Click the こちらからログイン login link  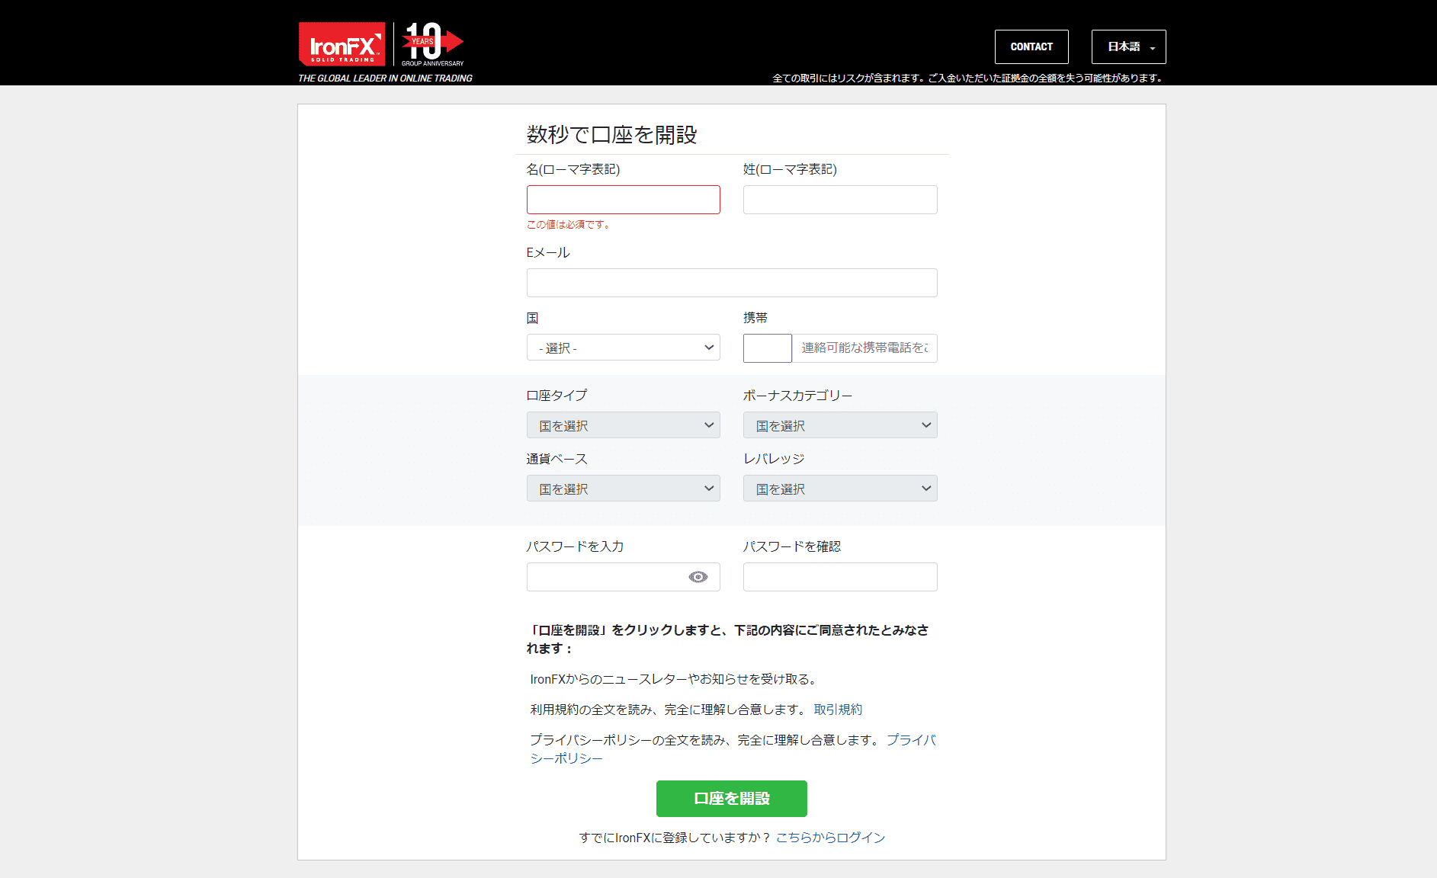pyautogui.click(x=830, y=837)
